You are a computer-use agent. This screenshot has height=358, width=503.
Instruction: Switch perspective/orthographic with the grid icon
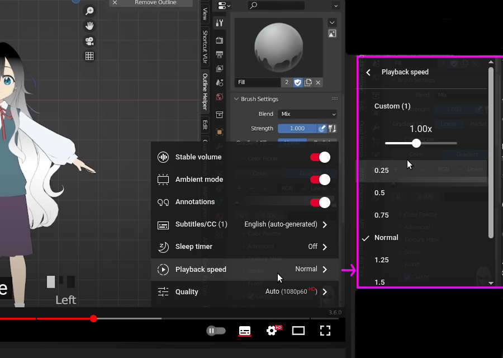pyautogui.click(x=89, y=56)
